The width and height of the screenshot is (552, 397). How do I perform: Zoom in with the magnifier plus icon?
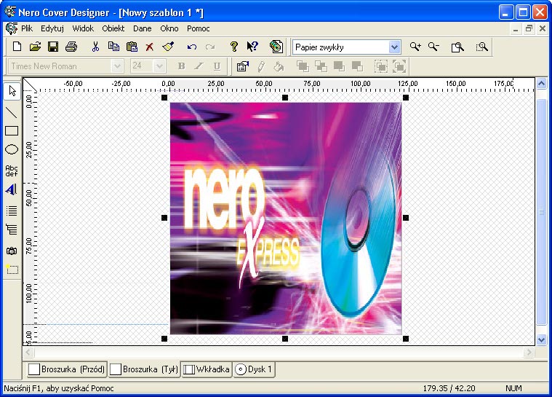click(415, 47)
